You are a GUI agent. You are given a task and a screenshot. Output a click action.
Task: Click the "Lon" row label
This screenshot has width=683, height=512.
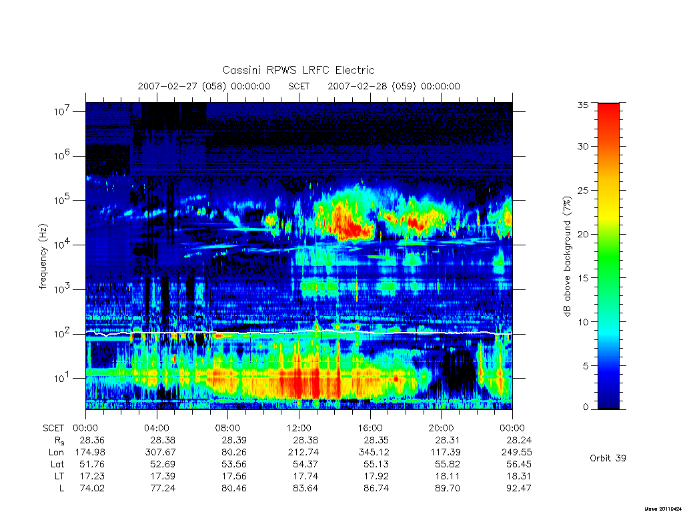56,453
